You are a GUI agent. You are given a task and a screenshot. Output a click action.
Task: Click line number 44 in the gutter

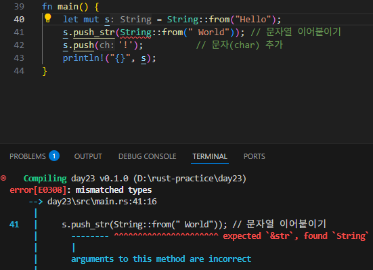19,71
